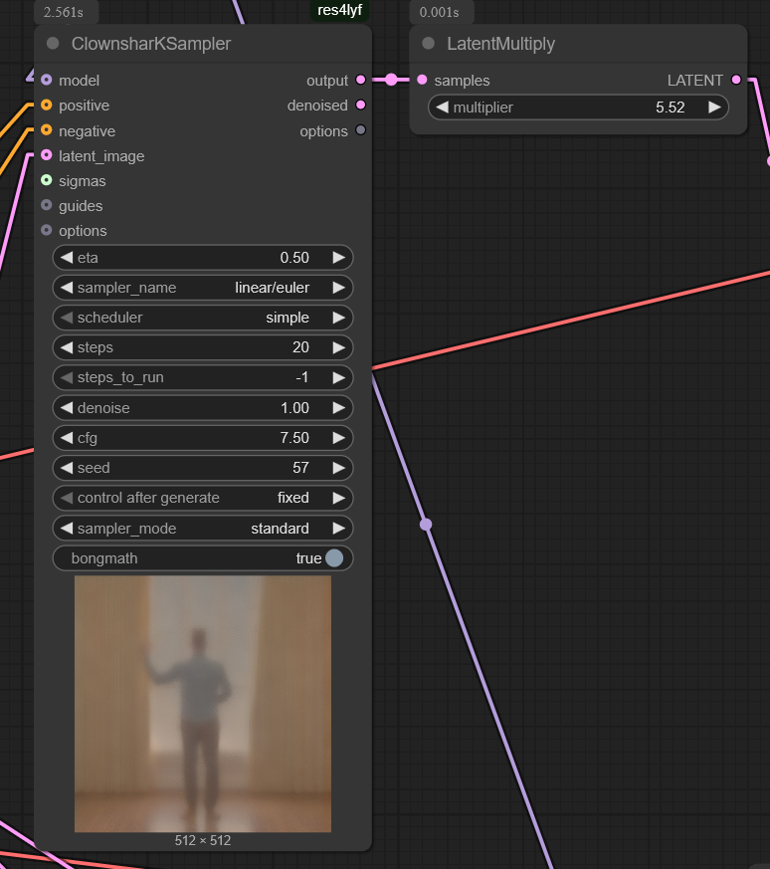Click the negative input connector dot

[x=47, y=131]
